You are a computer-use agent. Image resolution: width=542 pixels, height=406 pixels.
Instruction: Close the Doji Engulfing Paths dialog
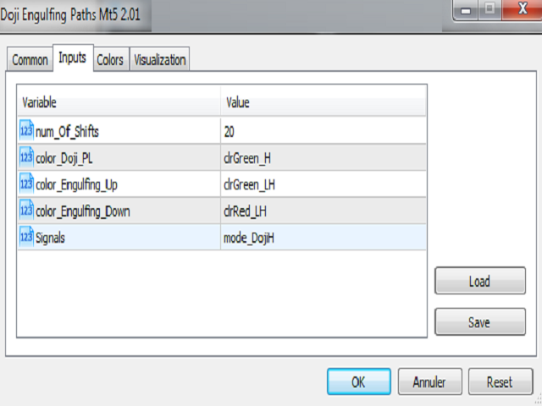(523, 9)
